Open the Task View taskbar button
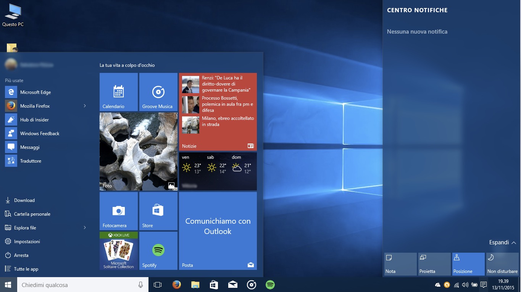 [158, 285]
